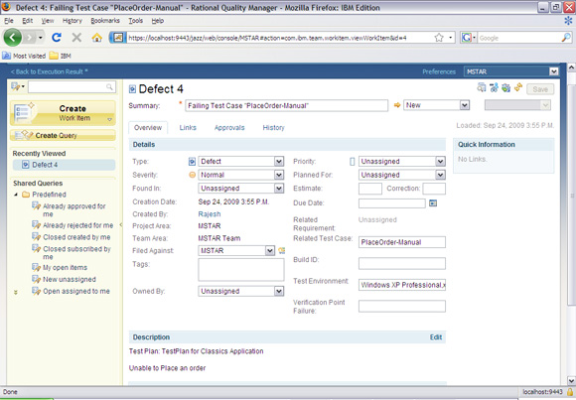Click Create Work Item button
Image resolution: width=576 pixels, height=400 pixels.
[63, 113]
